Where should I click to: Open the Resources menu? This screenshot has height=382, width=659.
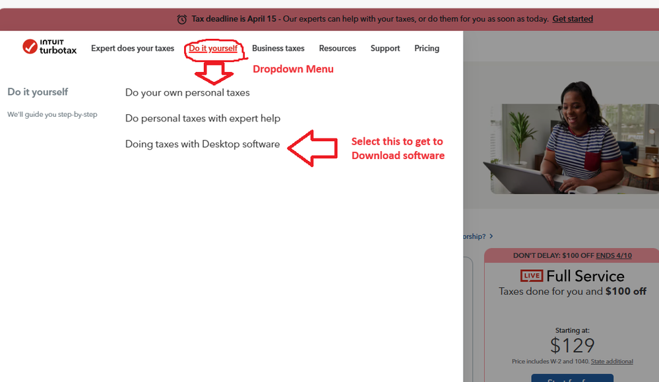pyautogui.click(x=338, y=48)
